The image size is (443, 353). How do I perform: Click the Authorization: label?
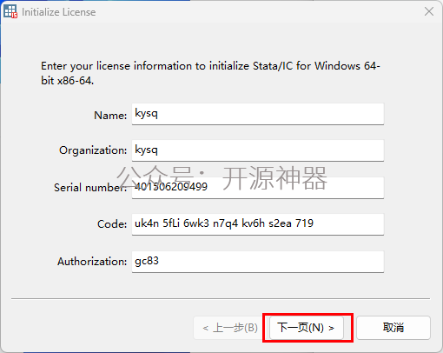coord(92,262)
